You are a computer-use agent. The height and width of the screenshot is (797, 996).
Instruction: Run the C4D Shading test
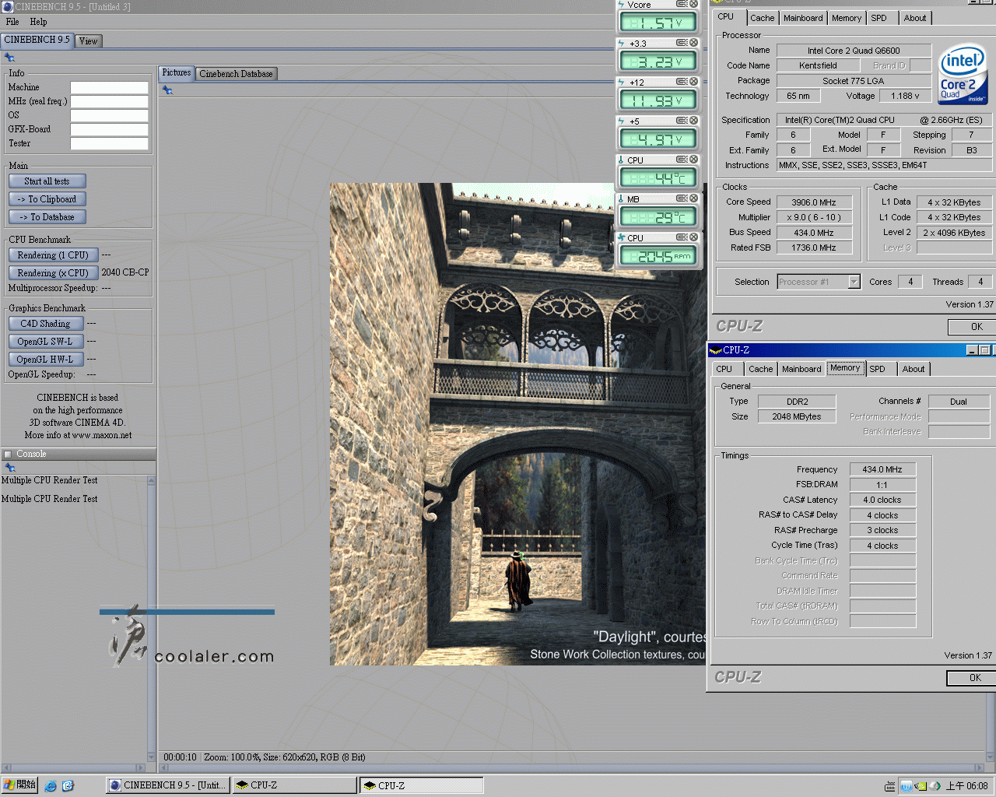pyautogui.click(x=46, y=324)
